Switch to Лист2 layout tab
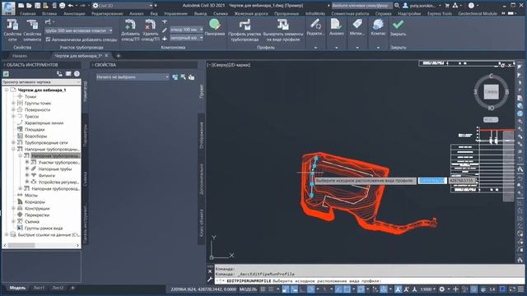The width and height of the screenshot is (527, 296). point(58,288)
